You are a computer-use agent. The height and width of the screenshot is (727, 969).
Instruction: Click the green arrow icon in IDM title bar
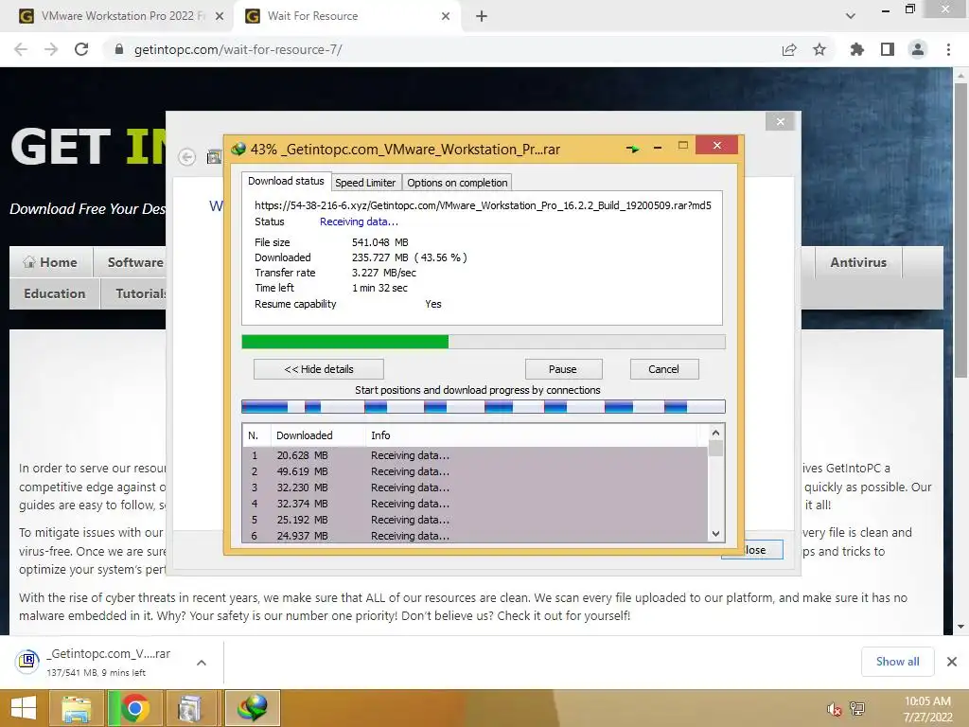(x=632, y=149)
